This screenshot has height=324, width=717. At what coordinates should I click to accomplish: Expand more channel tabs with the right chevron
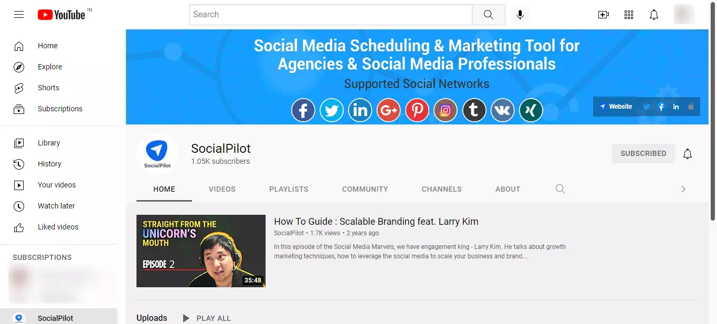(x=683, y=189)
